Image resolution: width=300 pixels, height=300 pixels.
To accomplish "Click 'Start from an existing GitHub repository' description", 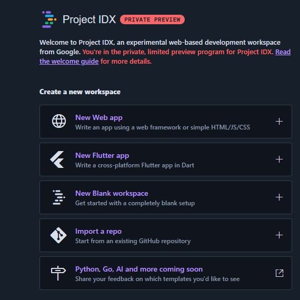I will 133,241.
